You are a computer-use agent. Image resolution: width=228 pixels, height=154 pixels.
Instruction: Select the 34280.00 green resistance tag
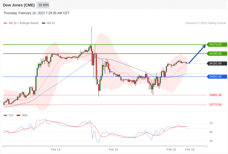[217, 53]
